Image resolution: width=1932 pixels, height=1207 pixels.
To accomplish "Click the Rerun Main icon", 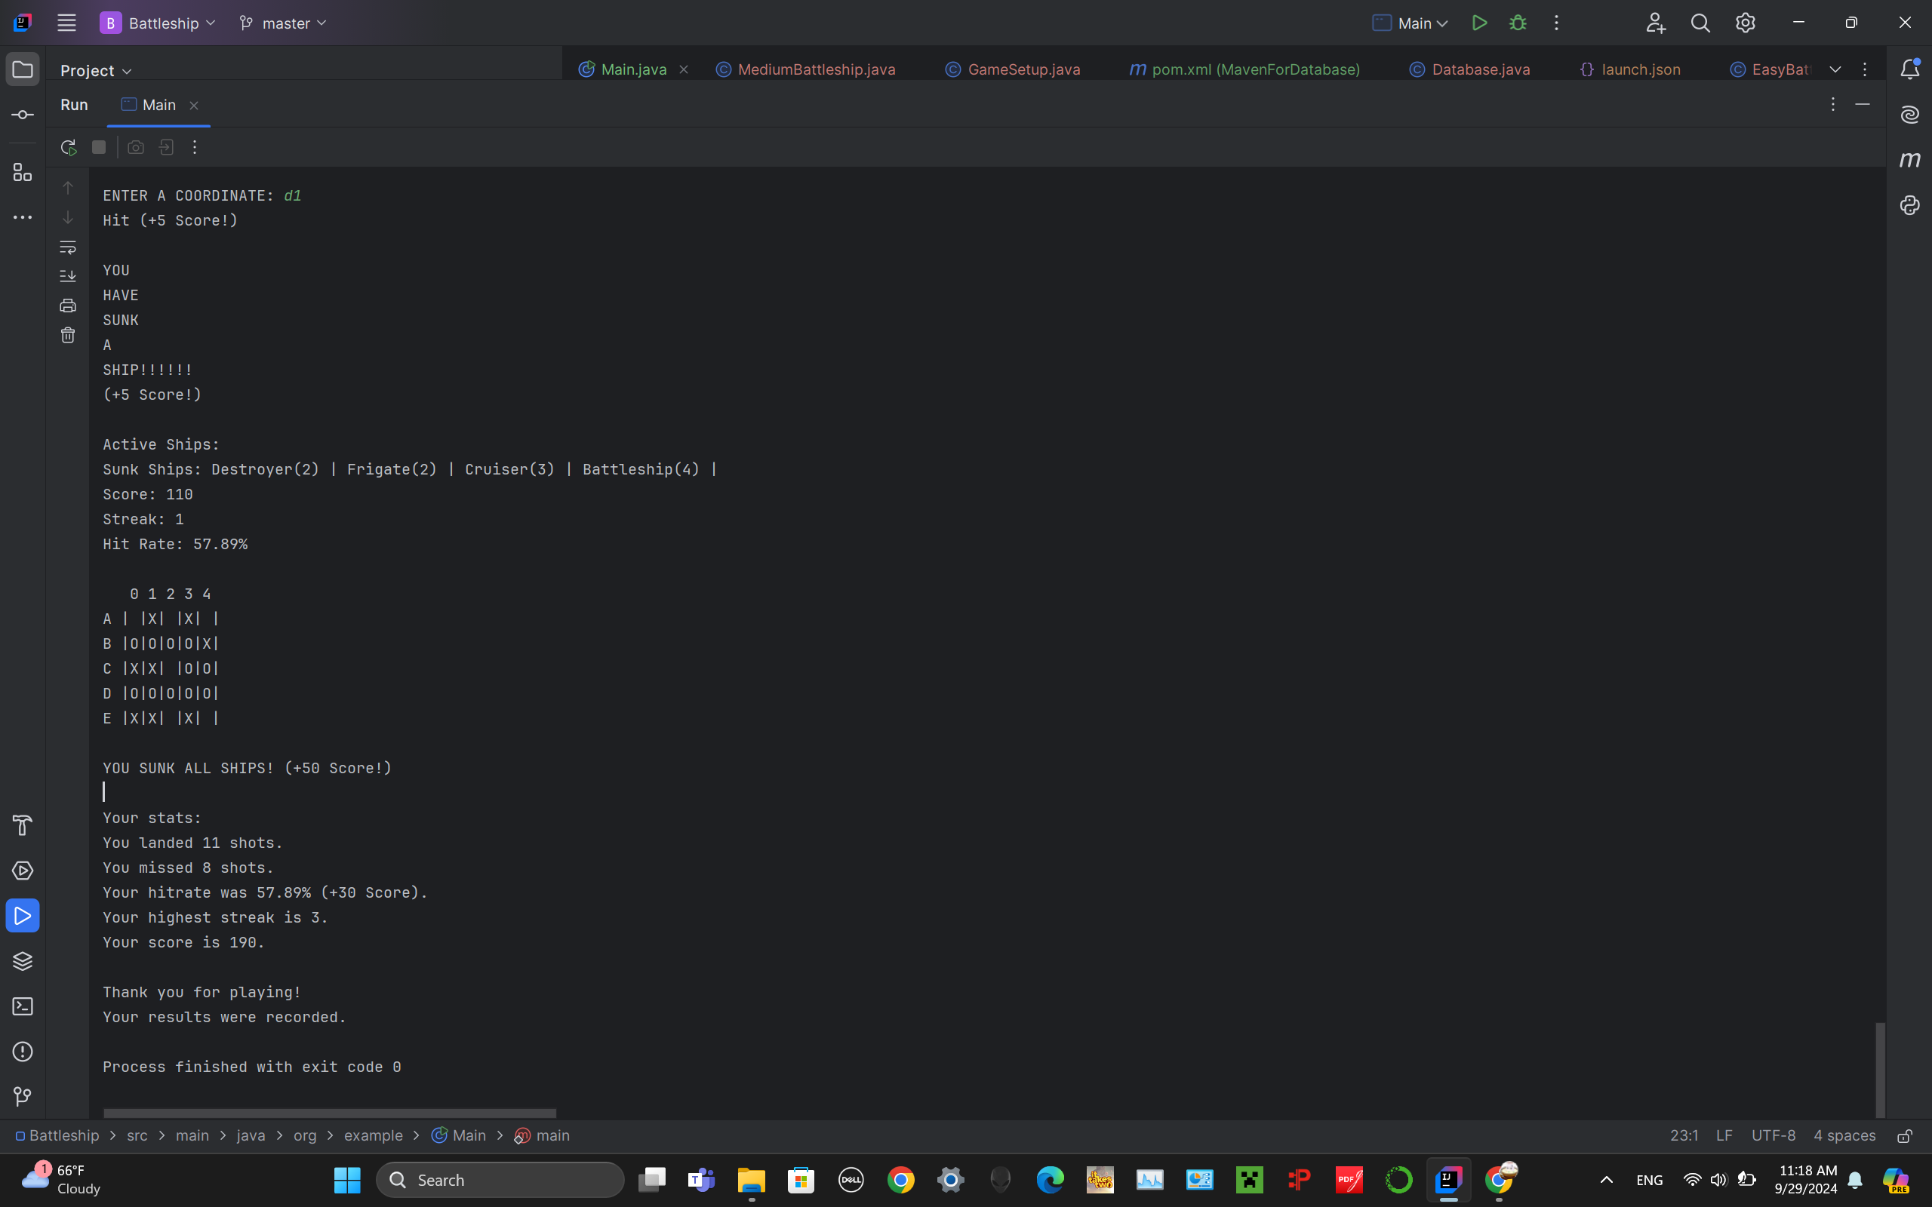I will coord(68,148).
